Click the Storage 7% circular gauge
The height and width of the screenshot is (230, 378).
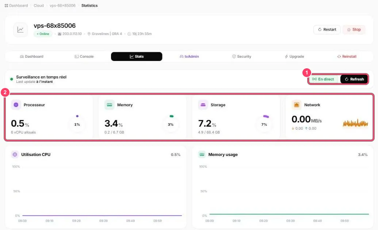tap(264, 124)
